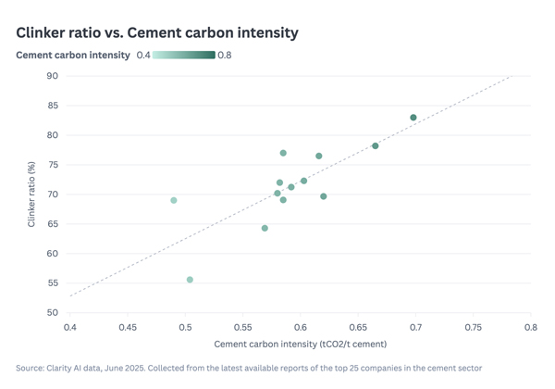
Task: Click the 'Cement carbon intensity' legend label
Action: click(x=73, y=55)
